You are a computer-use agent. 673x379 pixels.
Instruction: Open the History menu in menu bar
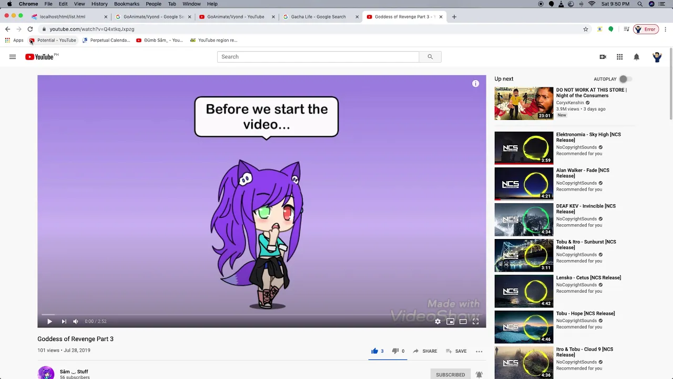tap(99, 4)
